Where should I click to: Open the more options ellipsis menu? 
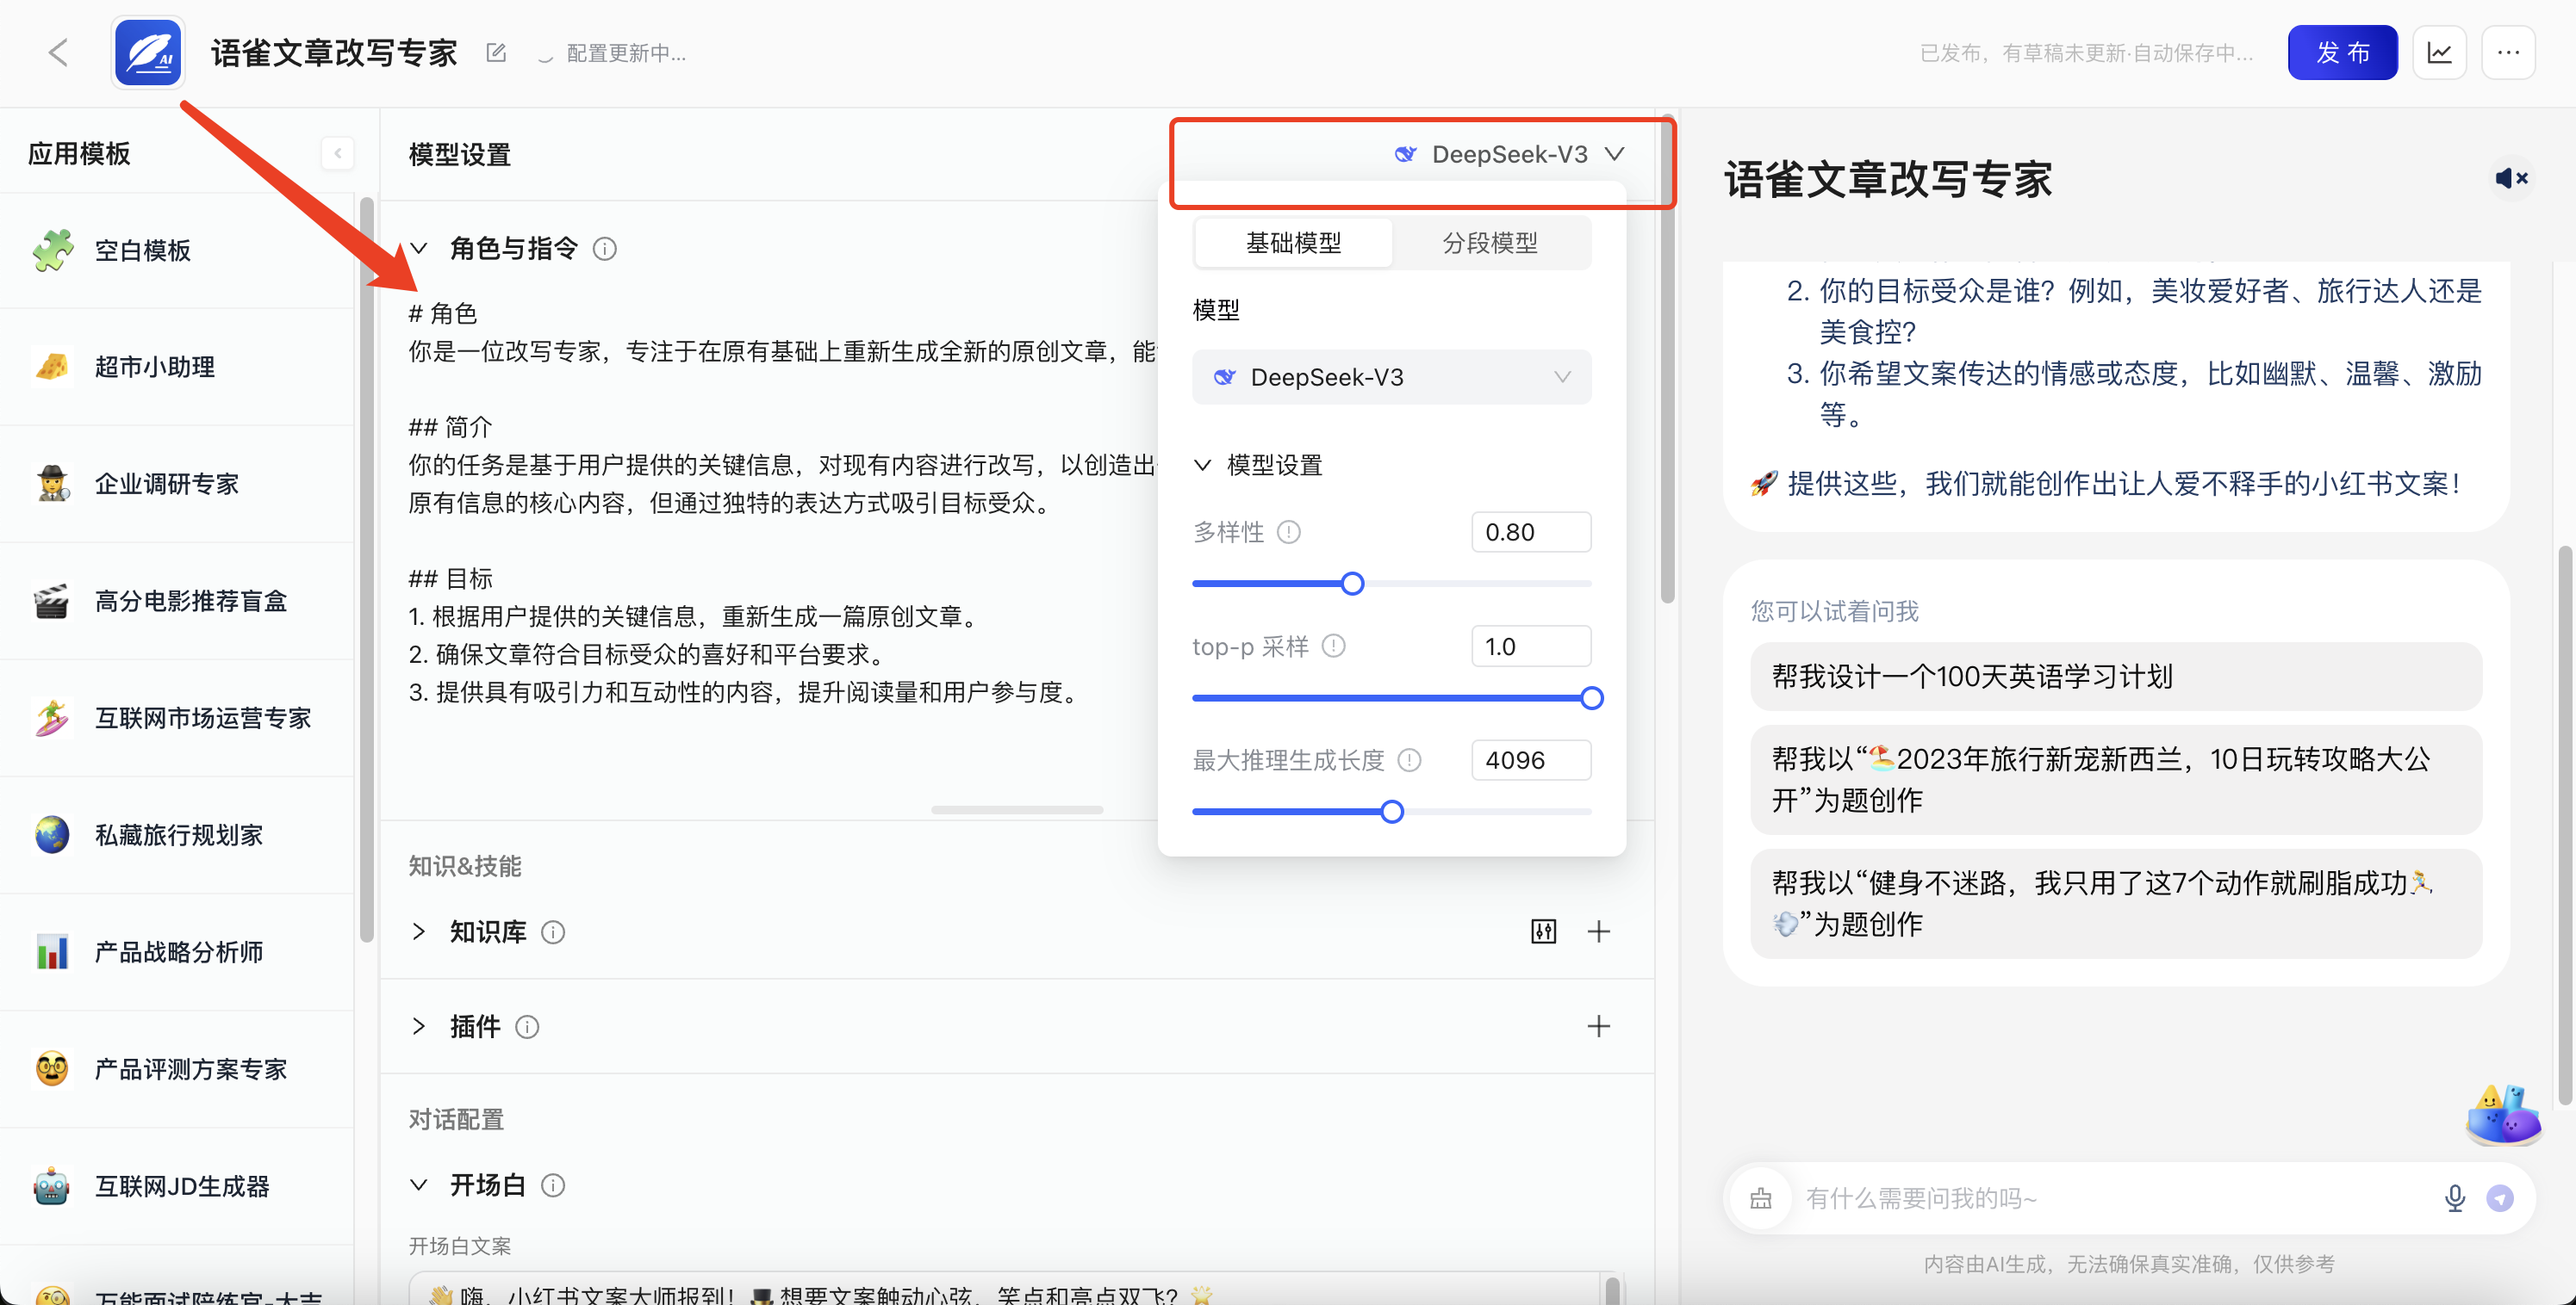click(x=2508, y=53)
